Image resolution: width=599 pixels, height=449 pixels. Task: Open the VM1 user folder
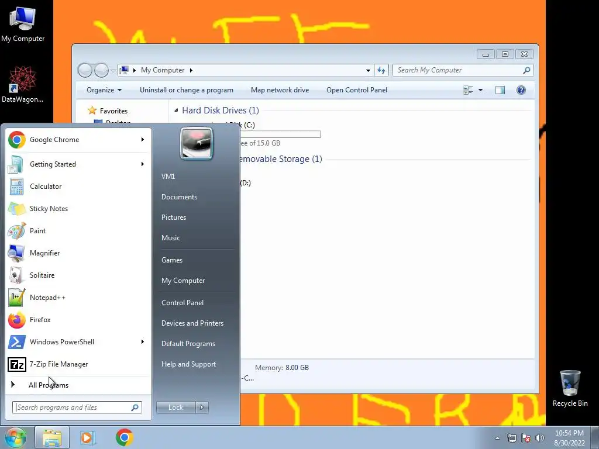168,177
